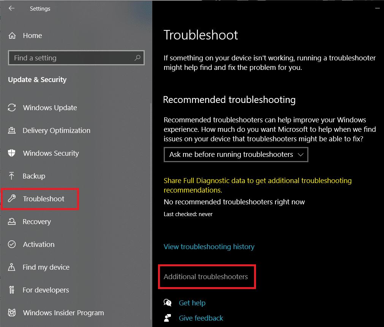Screen dimensions: 384x327
Task: Click the search magnifier icon
Action: pos(137,58)
